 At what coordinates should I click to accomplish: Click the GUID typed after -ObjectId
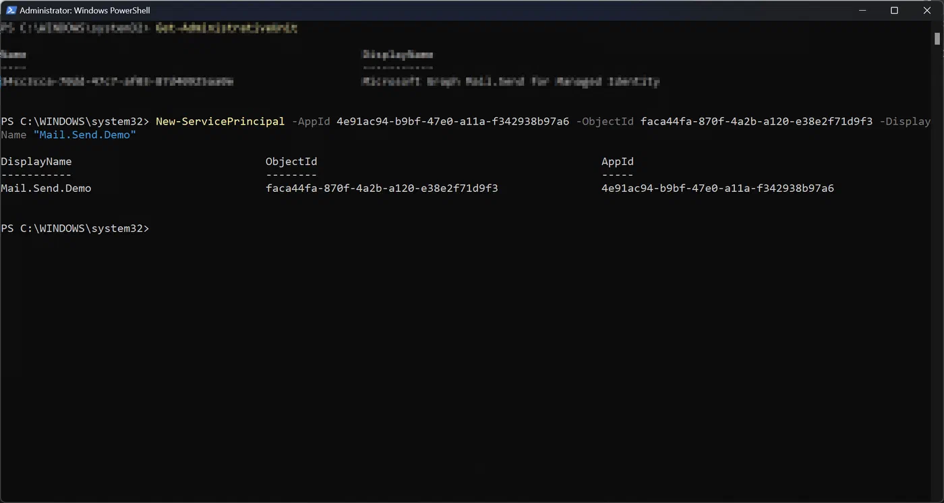coord(757,121)
